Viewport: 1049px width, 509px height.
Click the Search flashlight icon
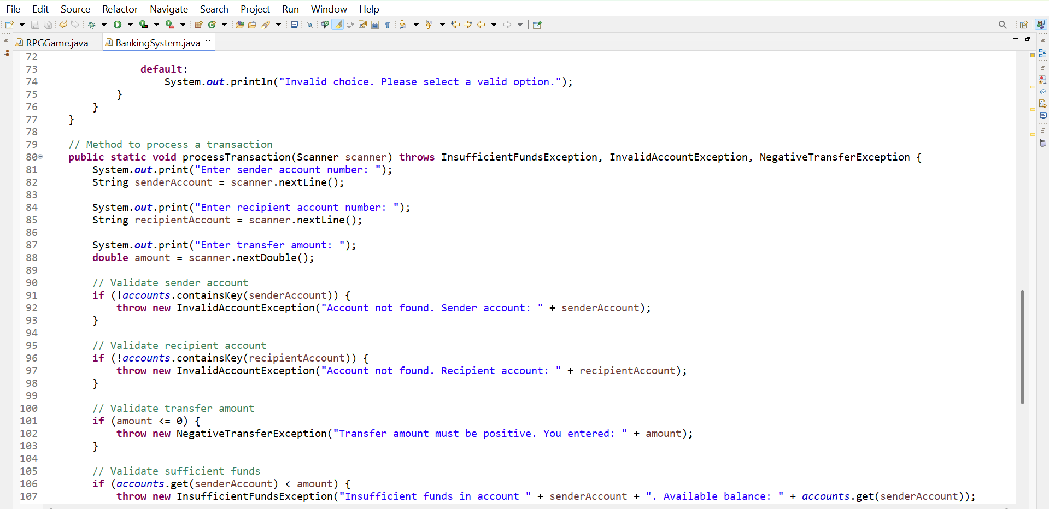click(x=266, y=25)
